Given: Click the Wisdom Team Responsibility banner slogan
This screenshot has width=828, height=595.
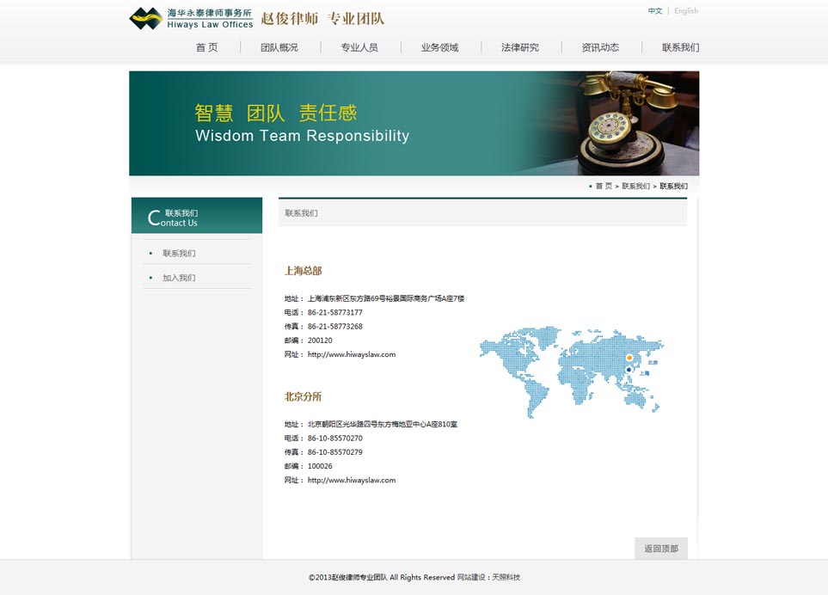Looking at the screenshot, I should click(x=302, y=136).
